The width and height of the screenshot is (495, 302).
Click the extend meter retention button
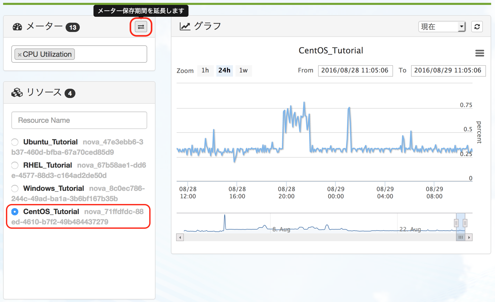pyautogui.click(x=141, y=27)
